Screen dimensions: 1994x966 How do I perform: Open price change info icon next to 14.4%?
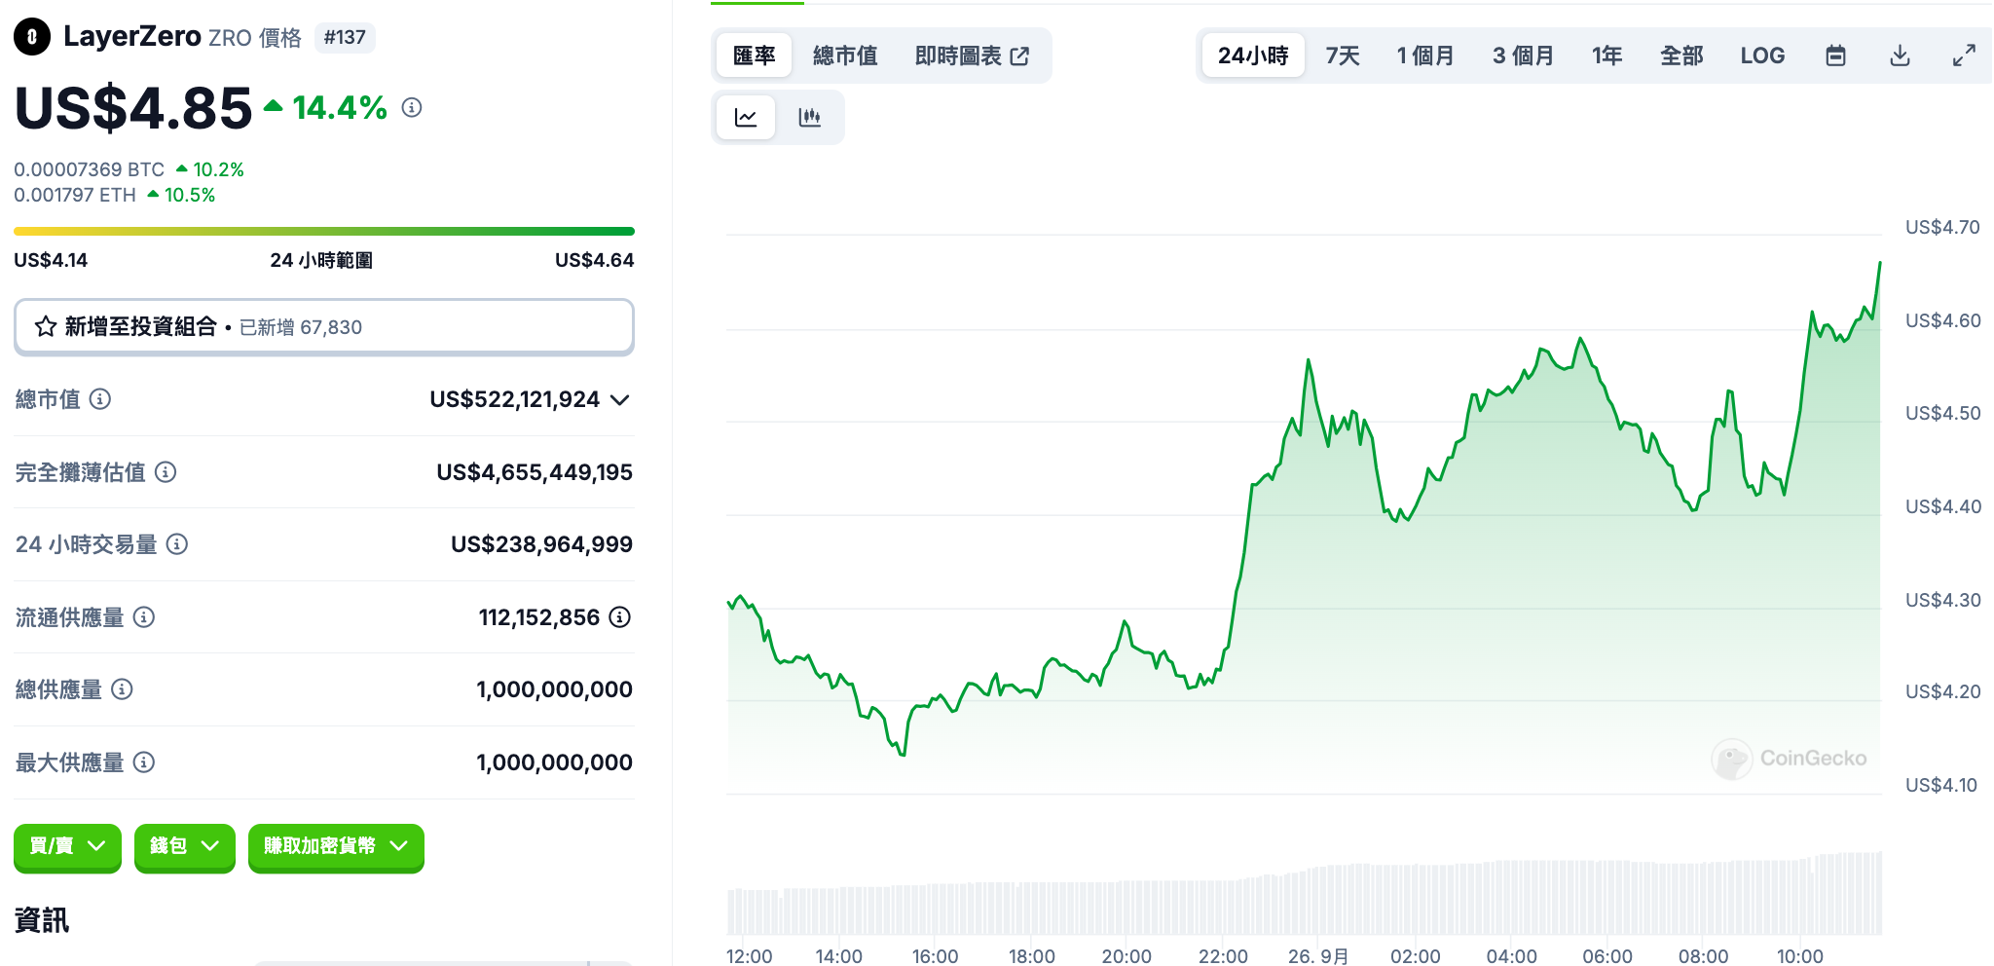pyautogui.click(x=412, y=107)
